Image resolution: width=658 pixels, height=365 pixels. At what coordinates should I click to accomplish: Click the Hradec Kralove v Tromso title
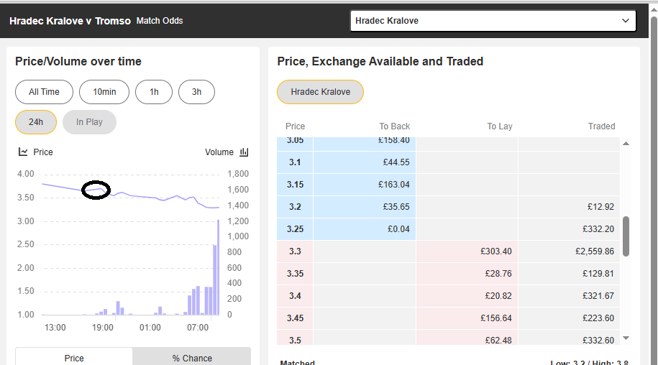(x=70, y=21)
